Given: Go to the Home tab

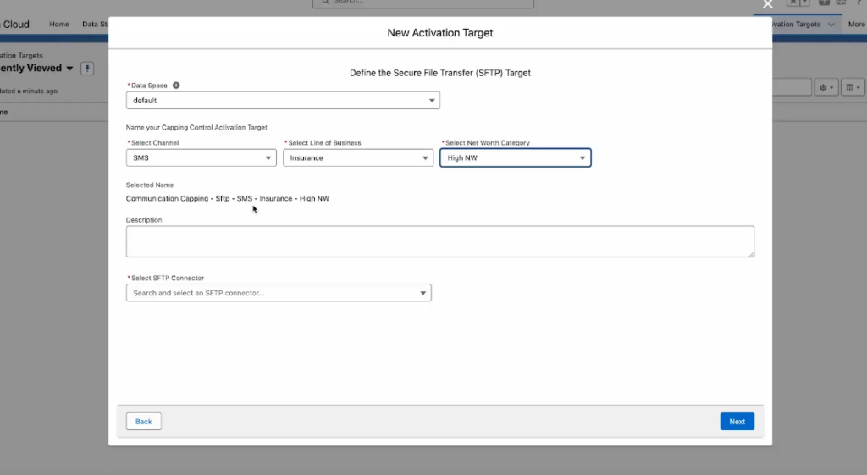Looking at the screenshot, I should pyautogui.click(x=59, y=25).
